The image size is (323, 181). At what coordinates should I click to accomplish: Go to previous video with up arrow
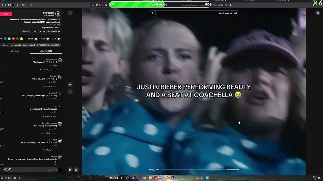70,85
